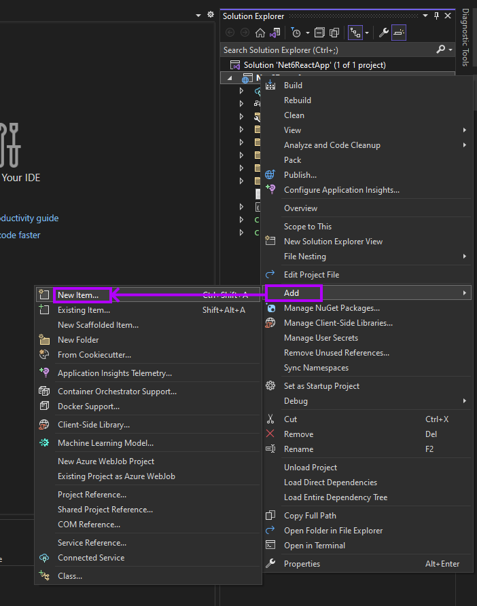The image size is (477, 606).
Task: Click Open in Terminal icon
Action: [x=270, y=546]
